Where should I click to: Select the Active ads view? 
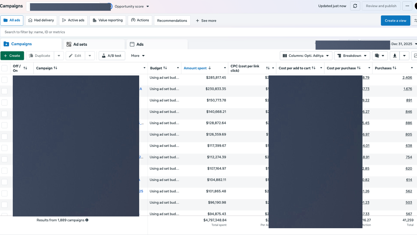(x=73, y=20)
